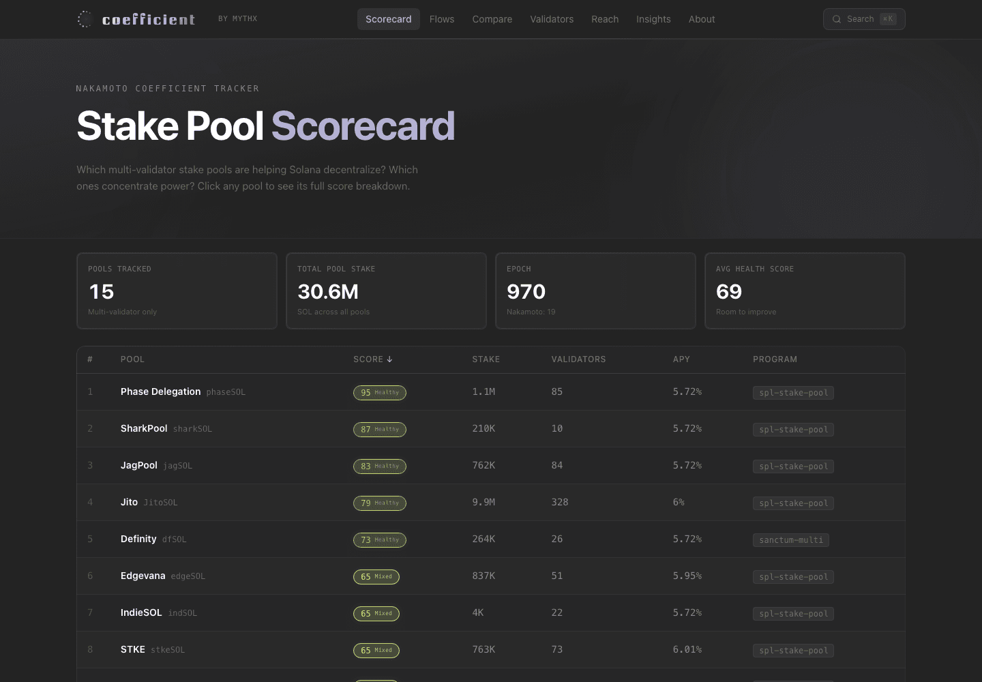Screen dimensions: 982x682
Task: Click the JitoSOL ticker text
Action: click(160, 503)
